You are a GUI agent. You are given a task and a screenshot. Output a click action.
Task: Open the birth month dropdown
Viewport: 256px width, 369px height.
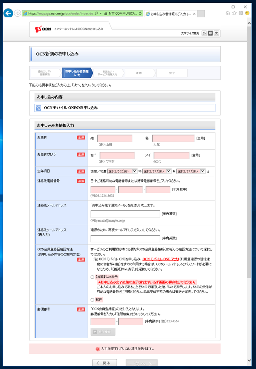[x=157, y=171]
